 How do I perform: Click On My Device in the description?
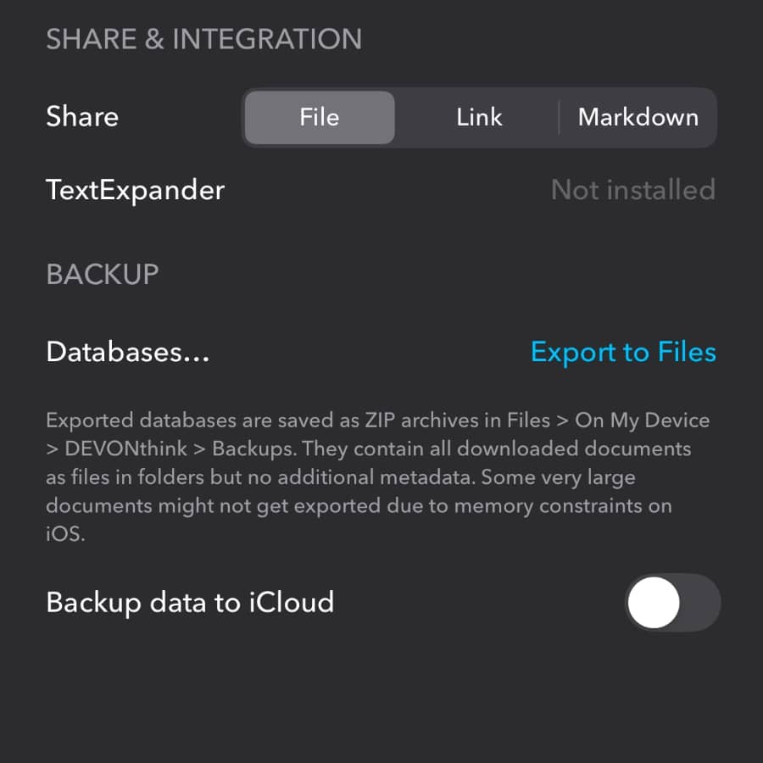tap(643, 420)
